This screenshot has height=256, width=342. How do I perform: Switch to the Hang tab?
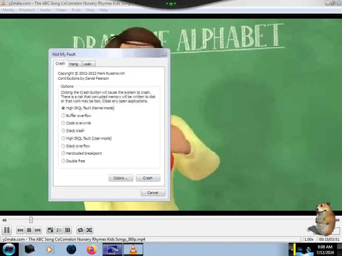[74, 64]
